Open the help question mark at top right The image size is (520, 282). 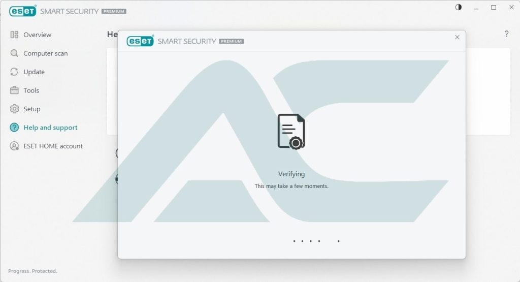point(506,34)
